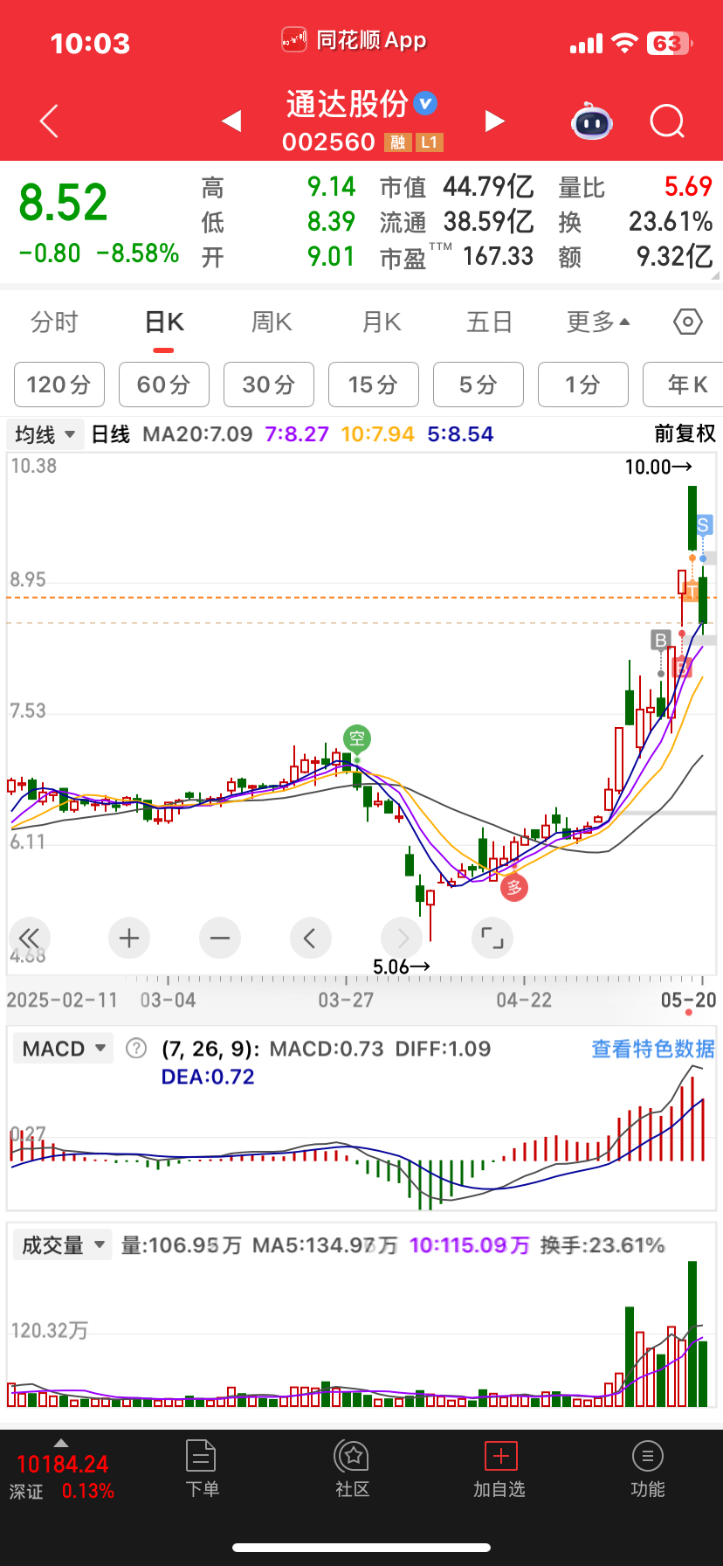Select the 年K period button

click(683, 385)
